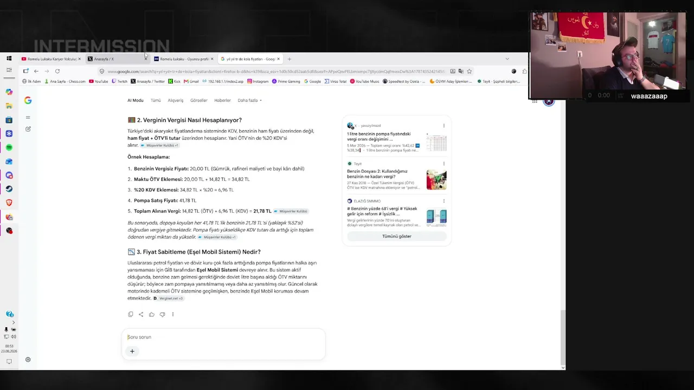Go back to previous page
The image size is (694, 390).
36,71
